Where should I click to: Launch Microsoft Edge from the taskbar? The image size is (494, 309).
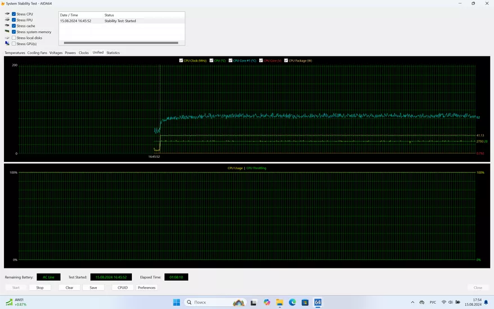point(292,302)
